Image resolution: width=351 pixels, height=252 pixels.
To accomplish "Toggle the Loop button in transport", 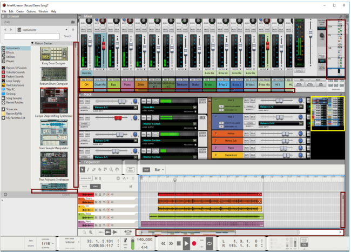I will (x=209, y=243).
